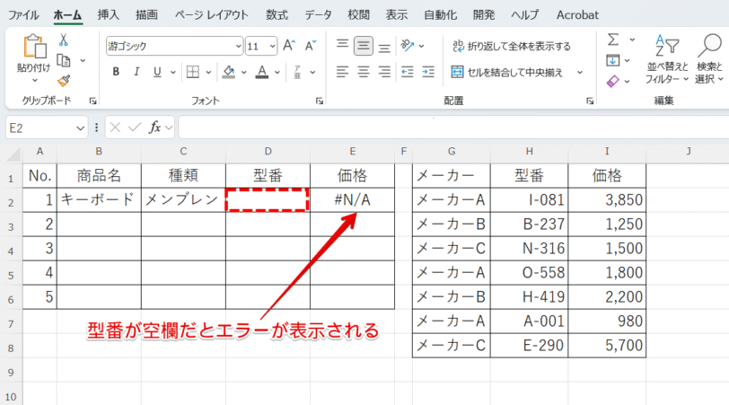Apply the font color A button
The image size is (729, 405).
click(262, 72)
